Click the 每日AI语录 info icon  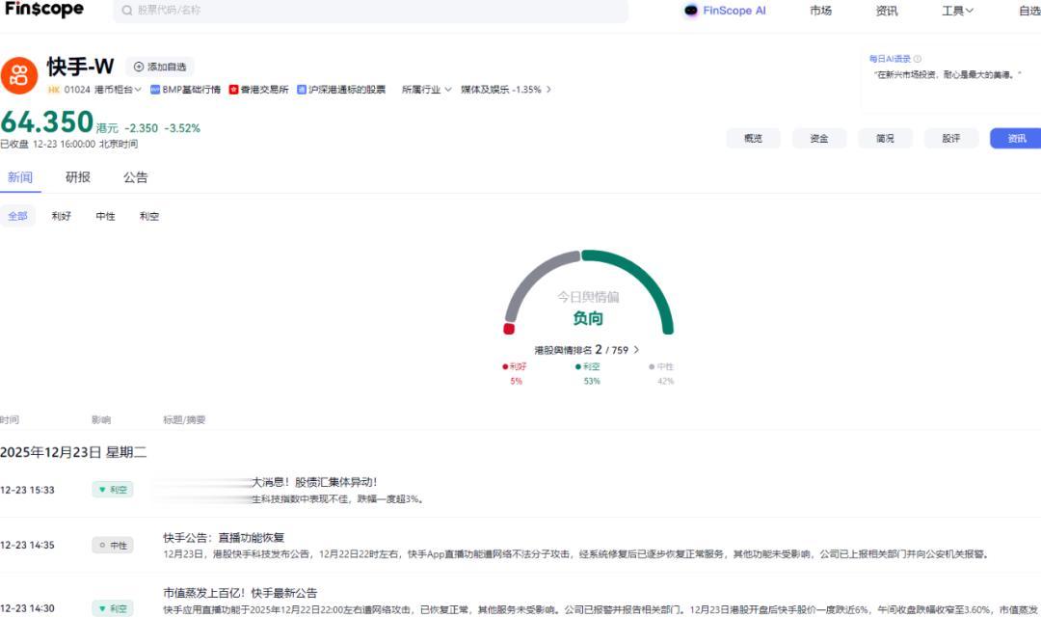coord(918,59)
